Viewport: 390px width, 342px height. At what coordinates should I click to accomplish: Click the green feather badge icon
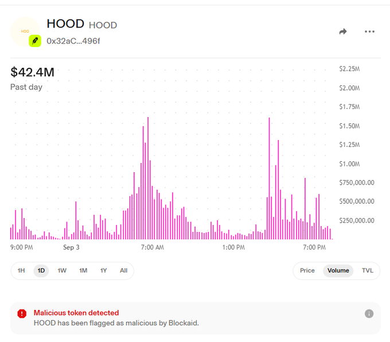(x=35, y=41)
